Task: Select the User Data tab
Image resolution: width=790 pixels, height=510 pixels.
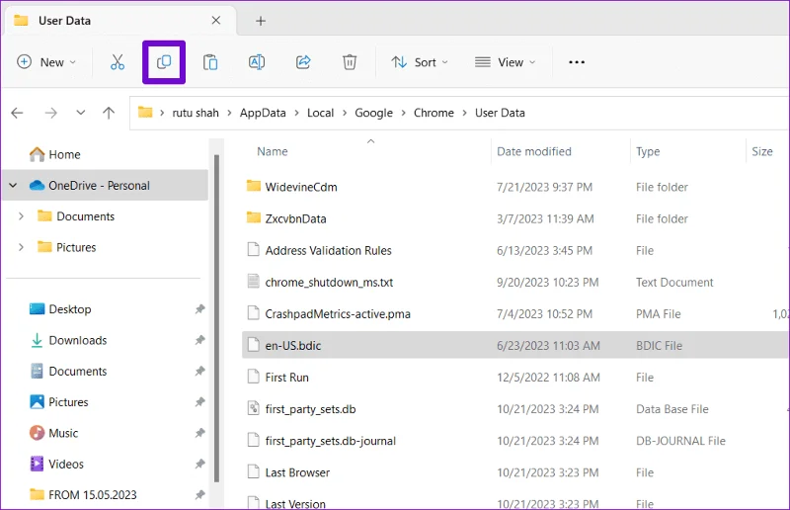Action: point(119,21)
